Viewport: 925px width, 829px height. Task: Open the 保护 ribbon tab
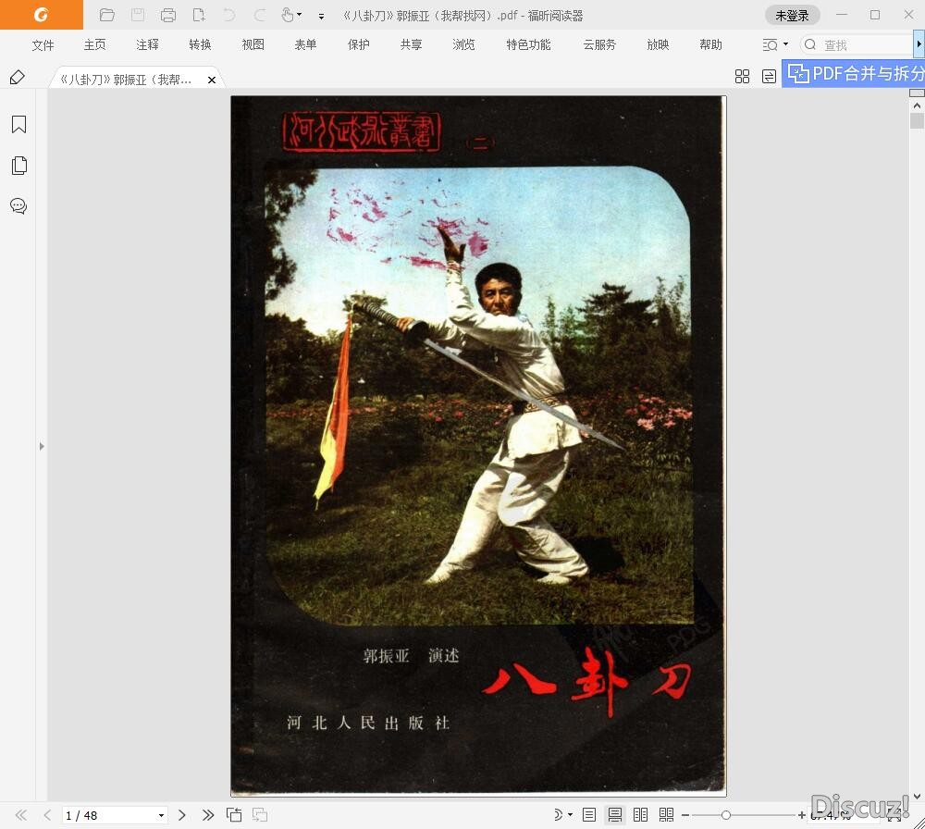tap(358, 44)
